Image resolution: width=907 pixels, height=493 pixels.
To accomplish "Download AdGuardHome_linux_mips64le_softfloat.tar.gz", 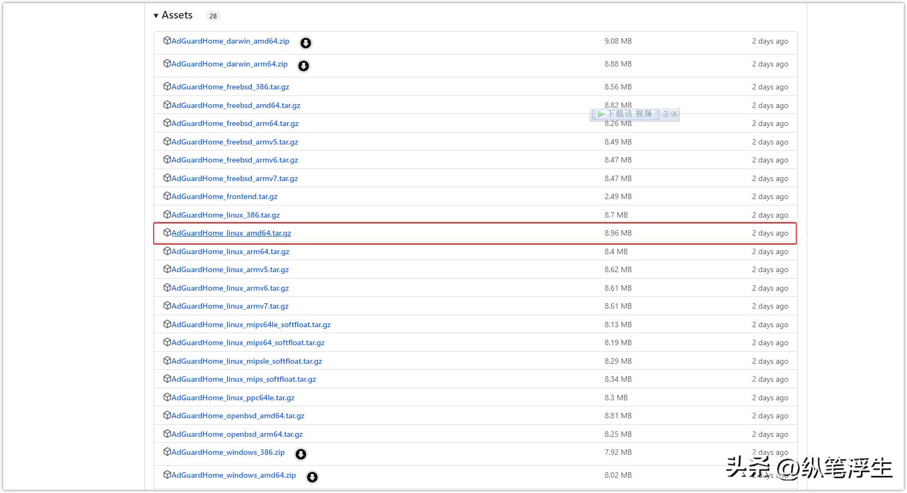I will pos(251,324).
